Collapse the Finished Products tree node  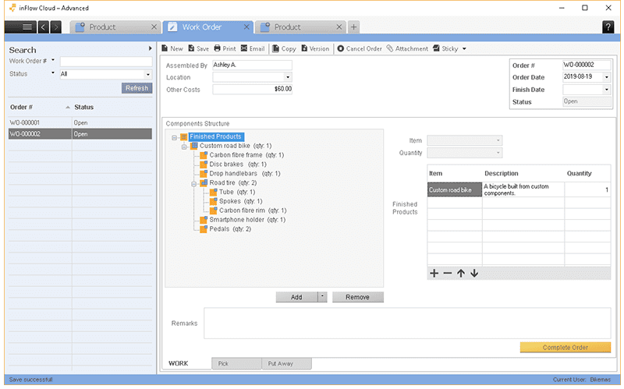coord(174,138)
